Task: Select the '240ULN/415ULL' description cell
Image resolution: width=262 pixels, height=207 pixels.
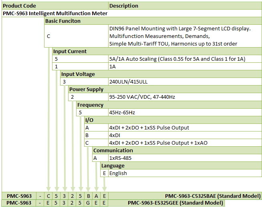Action: (x=185, y=82)
